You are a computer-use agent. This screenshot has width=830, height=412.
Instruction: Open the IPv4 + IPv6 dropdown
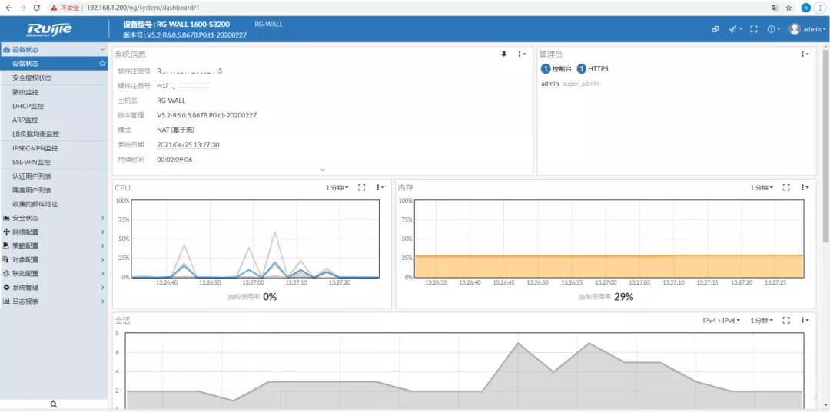[x=722, y=321]
